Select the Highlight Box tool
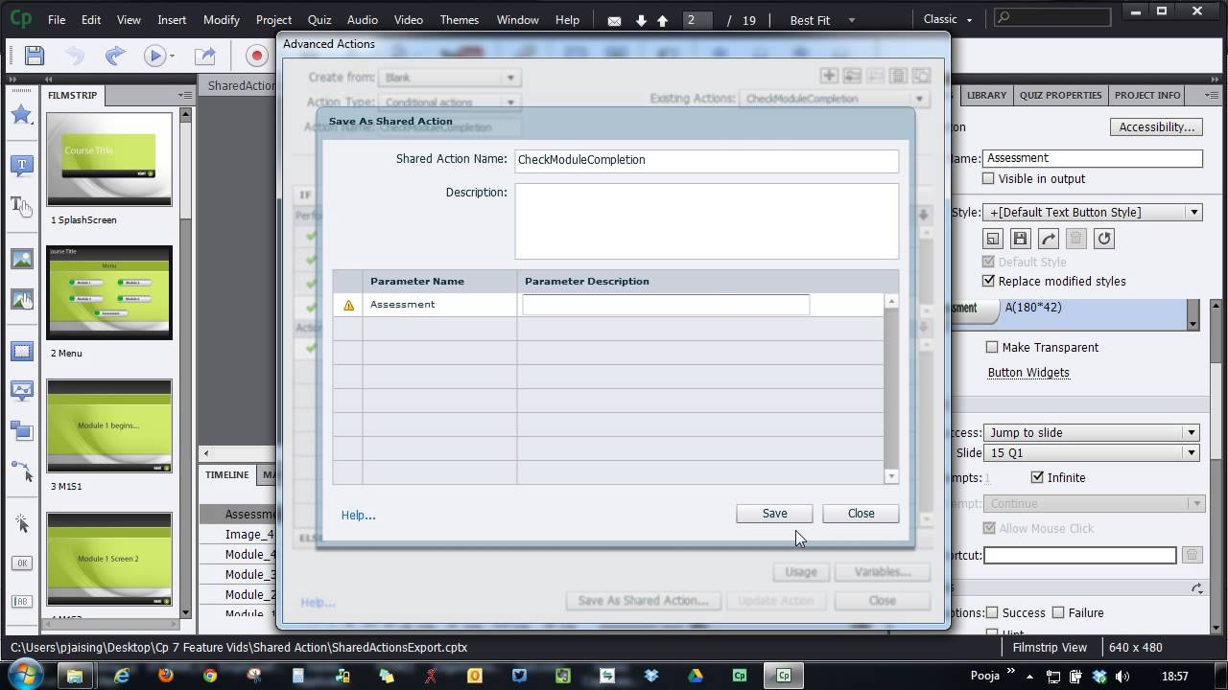 click(21, 351)
